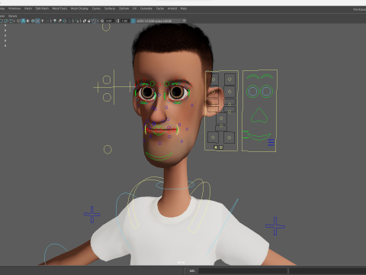Viewport: 366px width, 275px height.
Task: Open the Mesh Display menu
Action: pos(79,8)
